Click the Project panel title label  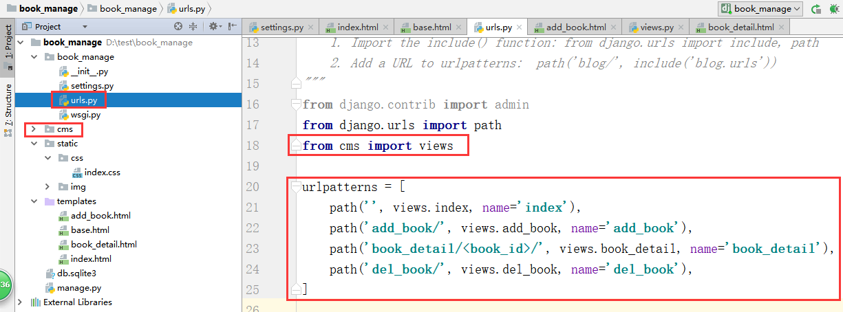click(x=48, y=27)
